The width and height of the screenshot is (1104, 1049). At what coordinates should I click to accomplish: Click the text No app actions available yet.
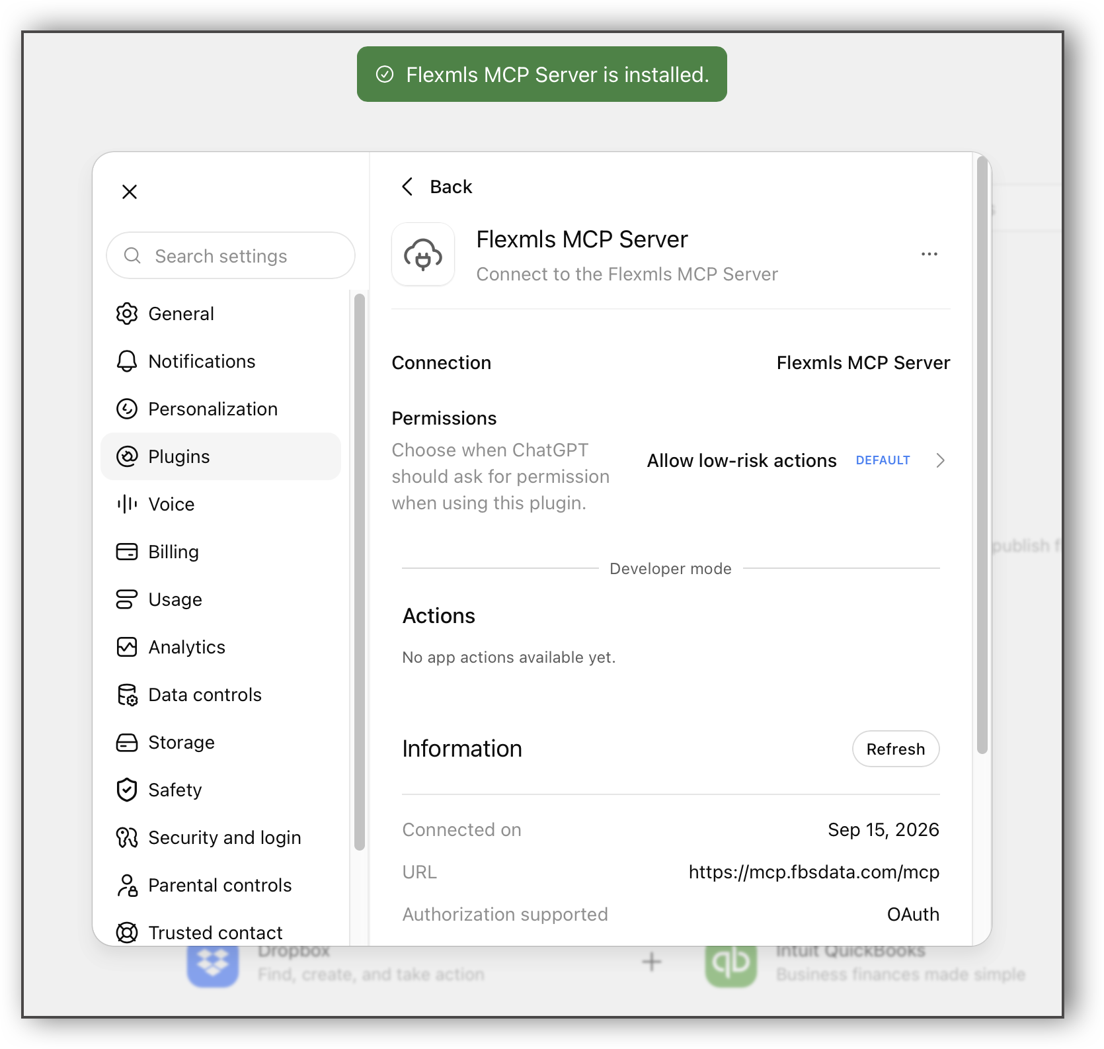[x=509, y=657]
